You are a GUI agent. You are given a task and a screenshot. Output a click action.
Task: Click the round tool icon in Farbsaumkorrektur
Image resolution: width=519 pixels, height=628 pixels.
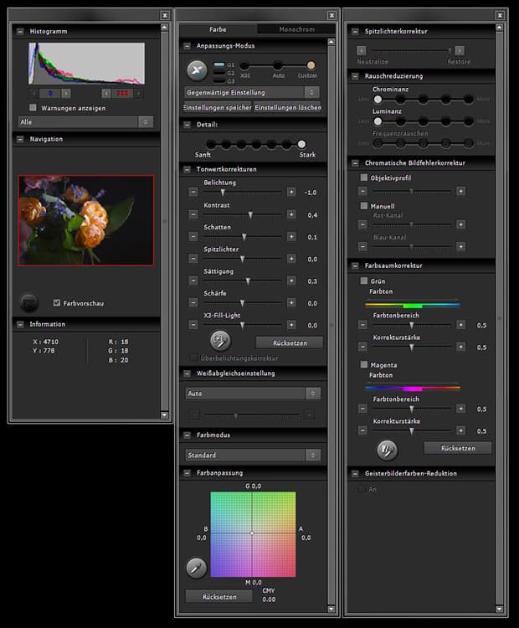(x=388, y=449)
